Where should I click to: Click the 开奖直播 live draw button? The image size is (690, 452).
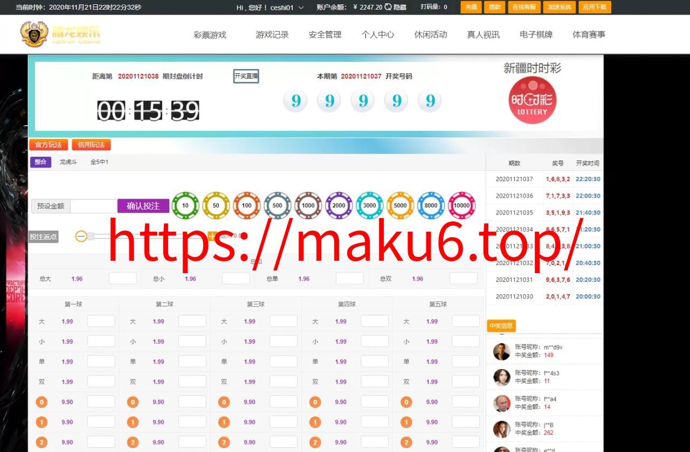point(246,76)
